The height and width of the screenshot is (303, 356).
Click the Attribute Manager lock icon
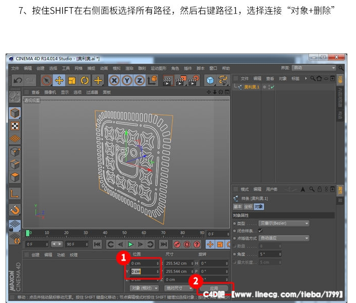[x=320, y=189]
